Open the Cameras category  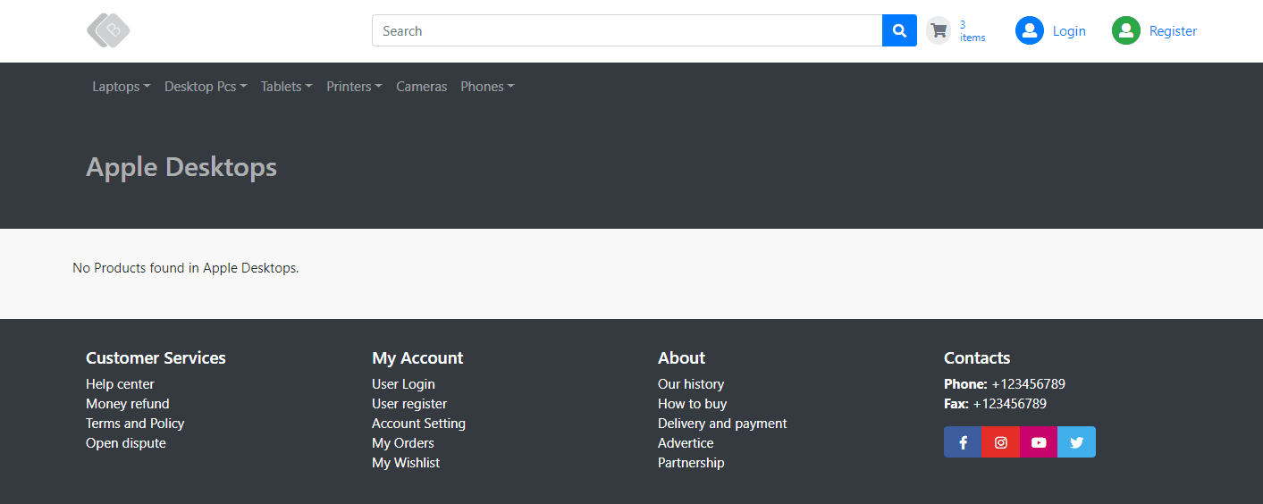[422, 87]
